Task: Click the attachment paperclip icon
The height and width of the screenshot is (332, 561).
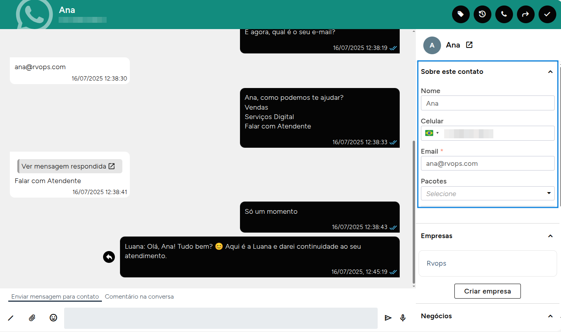Action: pos(32,318)
